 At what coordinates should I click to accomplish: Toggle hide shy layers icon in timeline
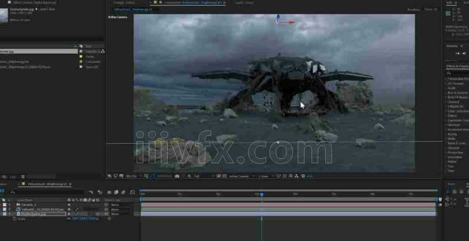point(109,192)
